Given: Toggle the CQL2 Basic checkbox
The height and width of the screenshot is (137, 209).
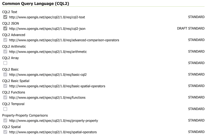Looking at the screenshot, I should pyautogui.click(x=5, y=75).
